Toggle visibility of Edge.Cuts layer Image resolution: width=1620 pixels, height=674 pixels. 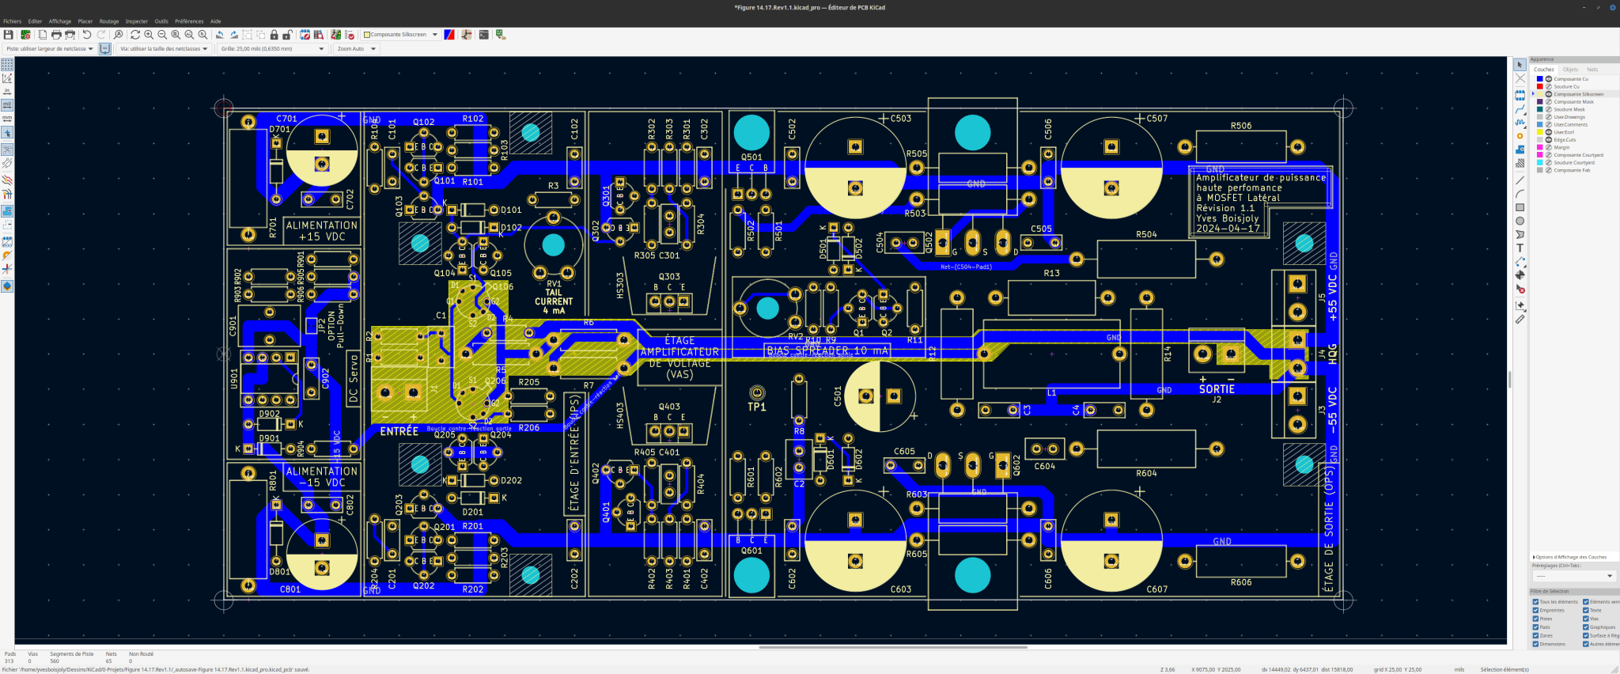[1549, 139]
